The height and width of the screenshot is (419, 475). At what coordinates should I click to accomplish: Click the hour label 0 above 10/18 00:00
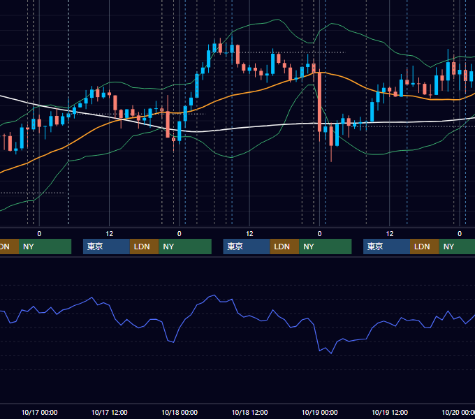(x=180, y=234)
